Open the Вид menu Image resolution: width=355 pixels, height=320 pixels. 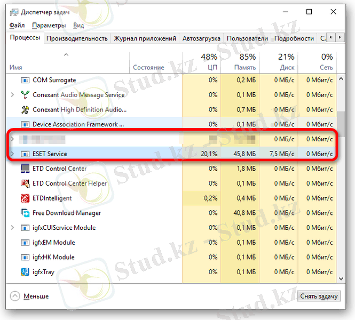pos(78,25)
